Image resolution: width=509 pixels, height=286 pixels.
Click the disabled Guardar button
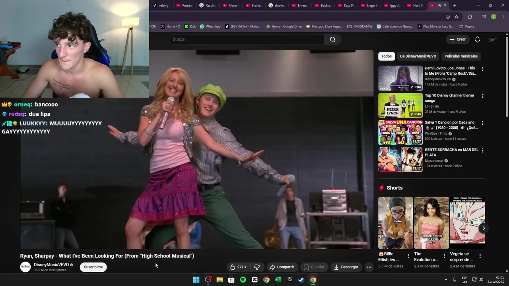coord(314,267)
